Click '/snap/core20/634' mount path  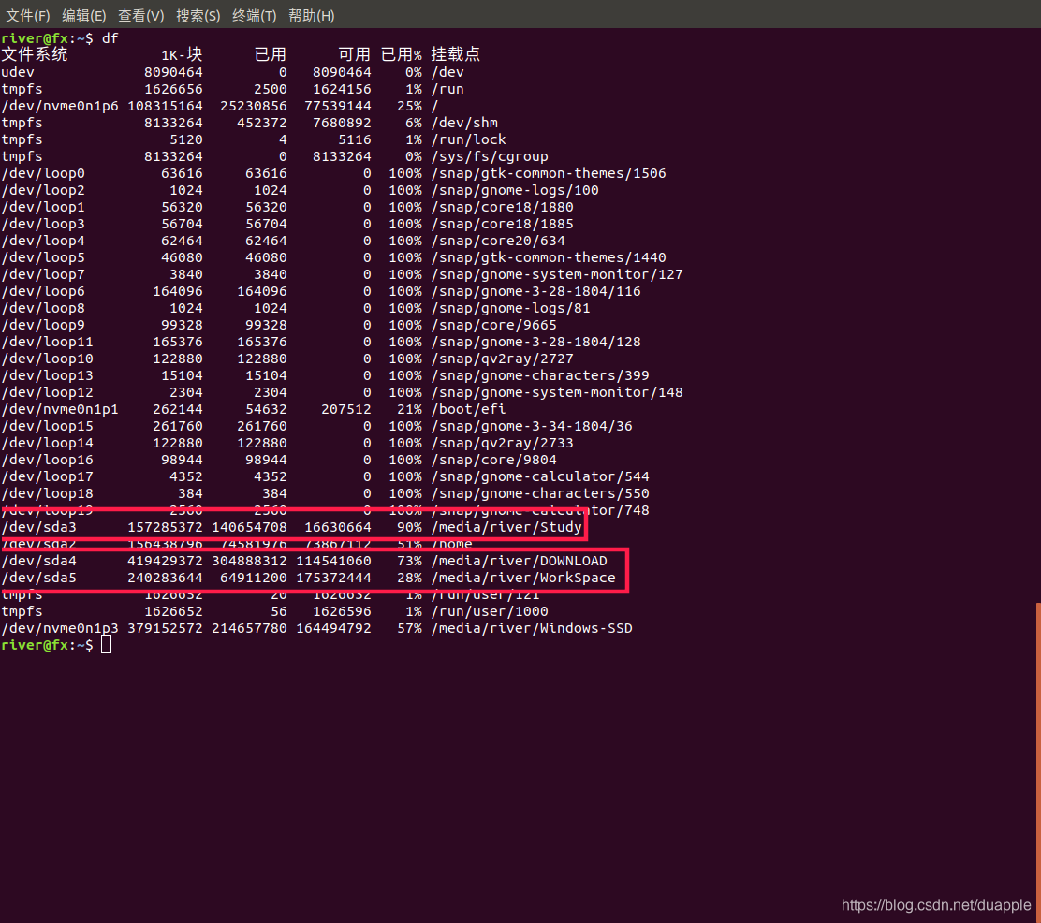pyautogui.click(x=498, y=241)
